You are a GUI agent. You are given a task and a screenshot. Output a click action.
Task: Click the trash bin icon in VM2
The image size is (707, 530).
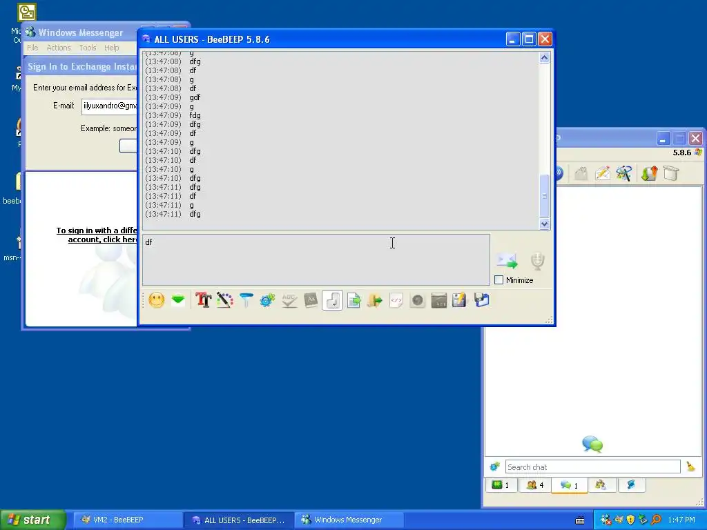[671, 173]
